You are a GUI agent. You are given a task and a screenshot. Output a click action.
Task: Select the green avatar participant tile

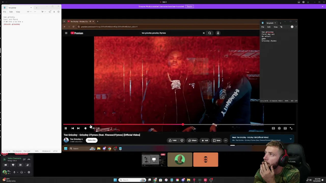click(x=180, y=160)
